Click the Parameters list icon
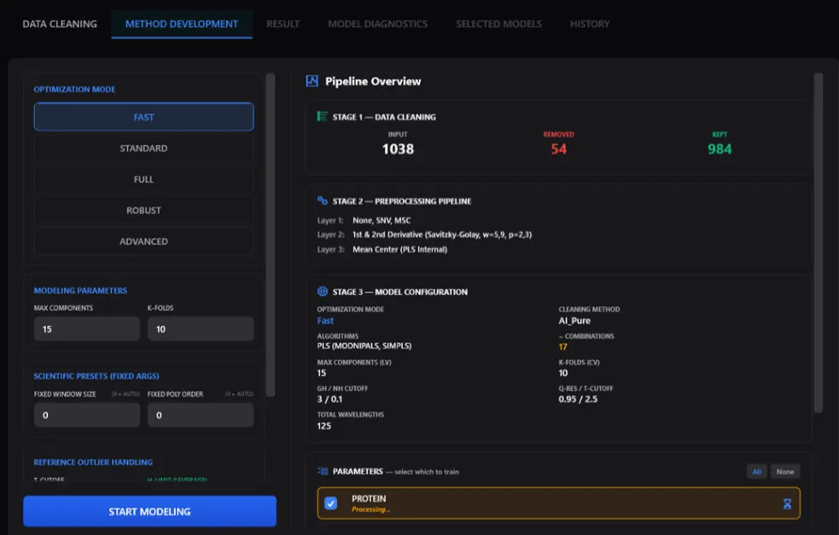The height and width of the screenshot is (535, 839). click(323, 471)
